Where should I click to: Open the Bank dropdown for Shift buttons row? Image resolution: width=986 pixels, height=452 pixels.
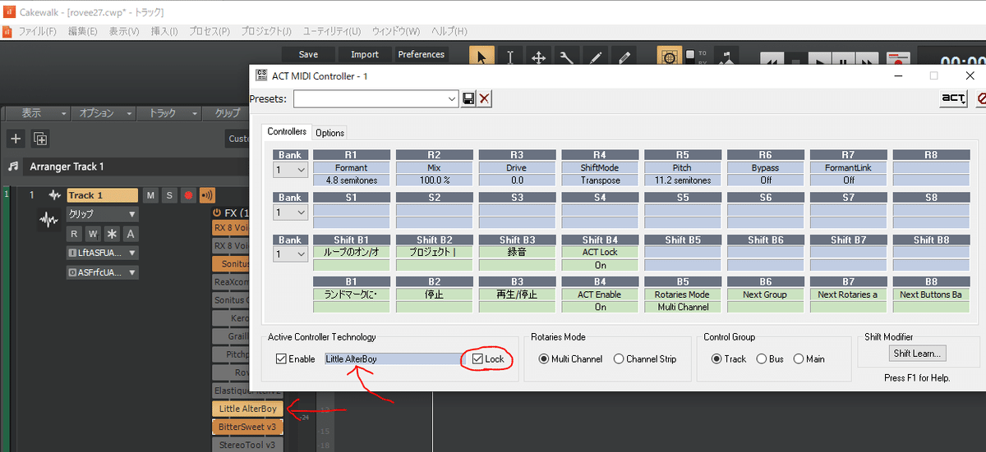tap(291, 254)
